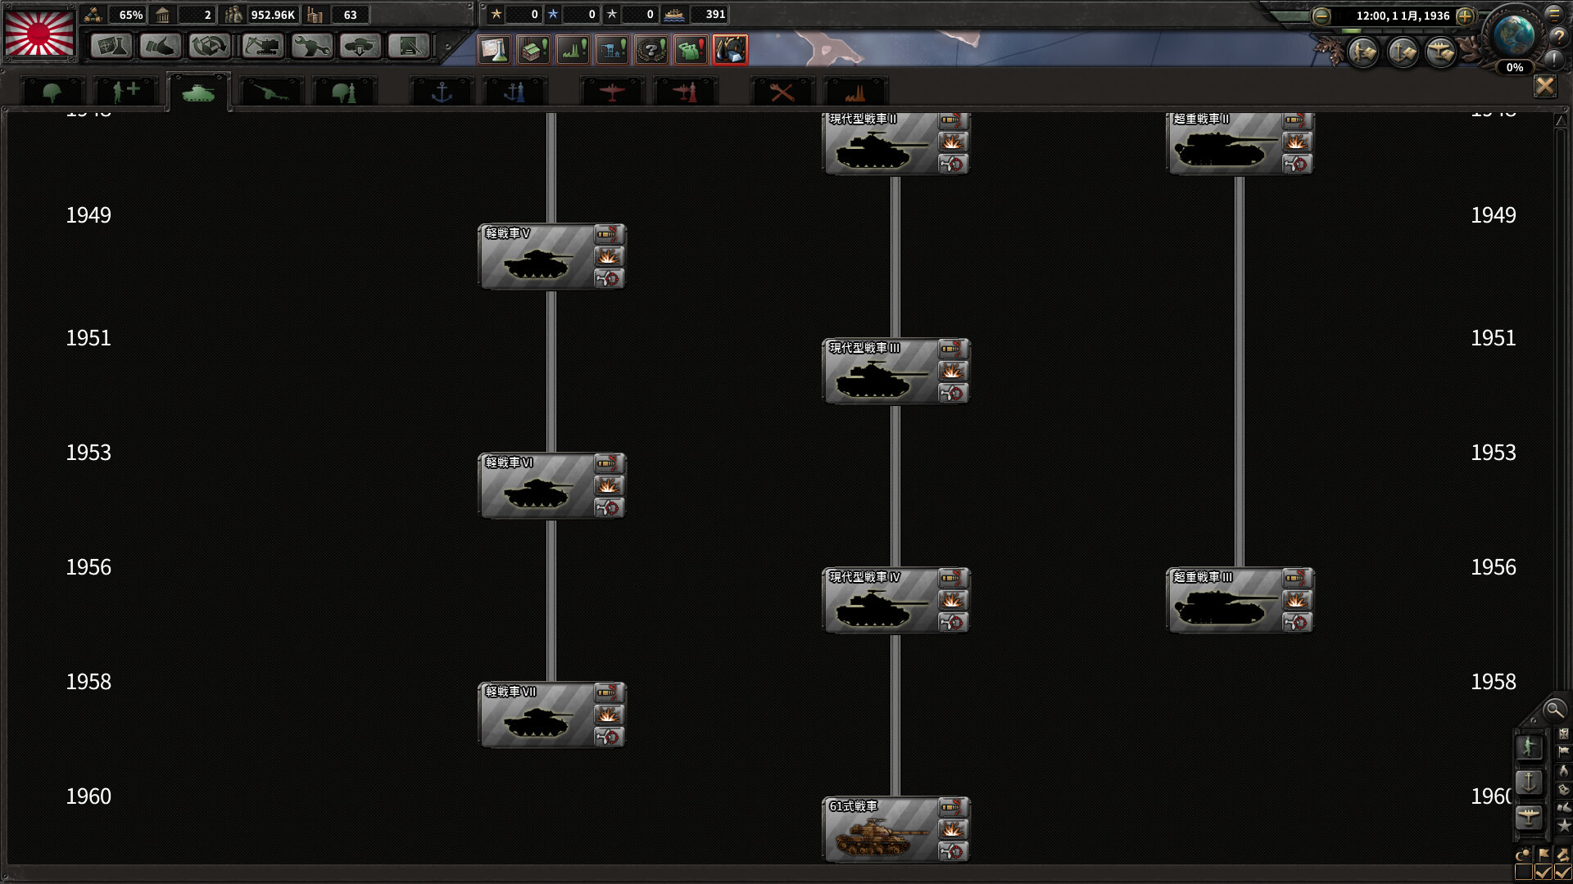The image size is (1573, 884).
Task: Open the Diplomacy handshake panel
Action: [x=161, y=46]
